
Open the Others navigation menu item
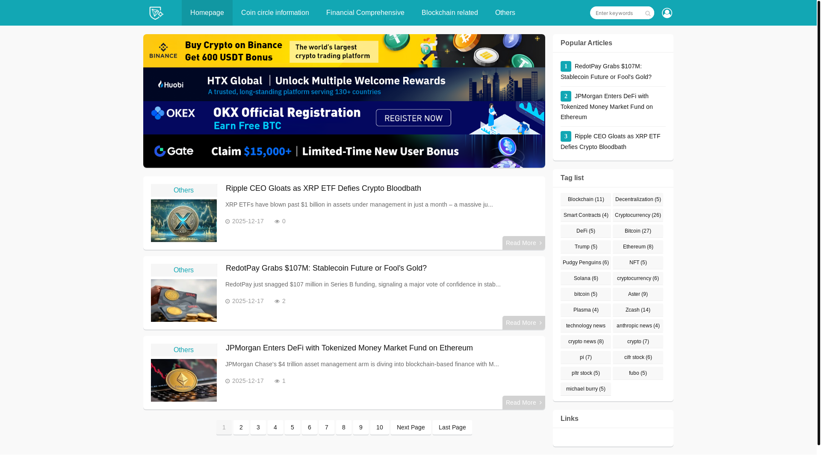point(505,13)
